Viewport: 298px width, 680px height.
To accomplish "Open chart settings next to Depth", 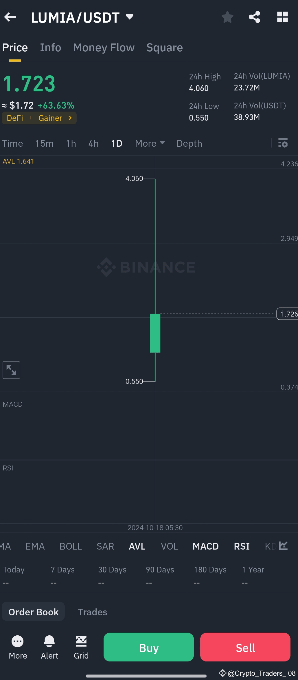I will (x=283, y=143).
